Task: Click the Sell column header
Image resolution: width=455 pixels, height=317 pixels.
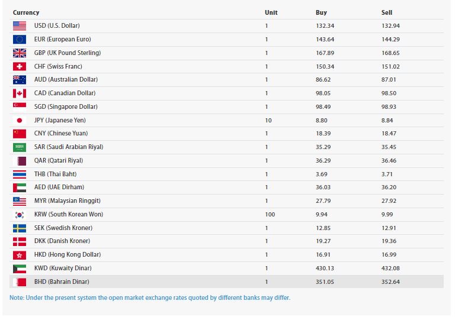Action: pyautogui.click(x=387, y=12)
